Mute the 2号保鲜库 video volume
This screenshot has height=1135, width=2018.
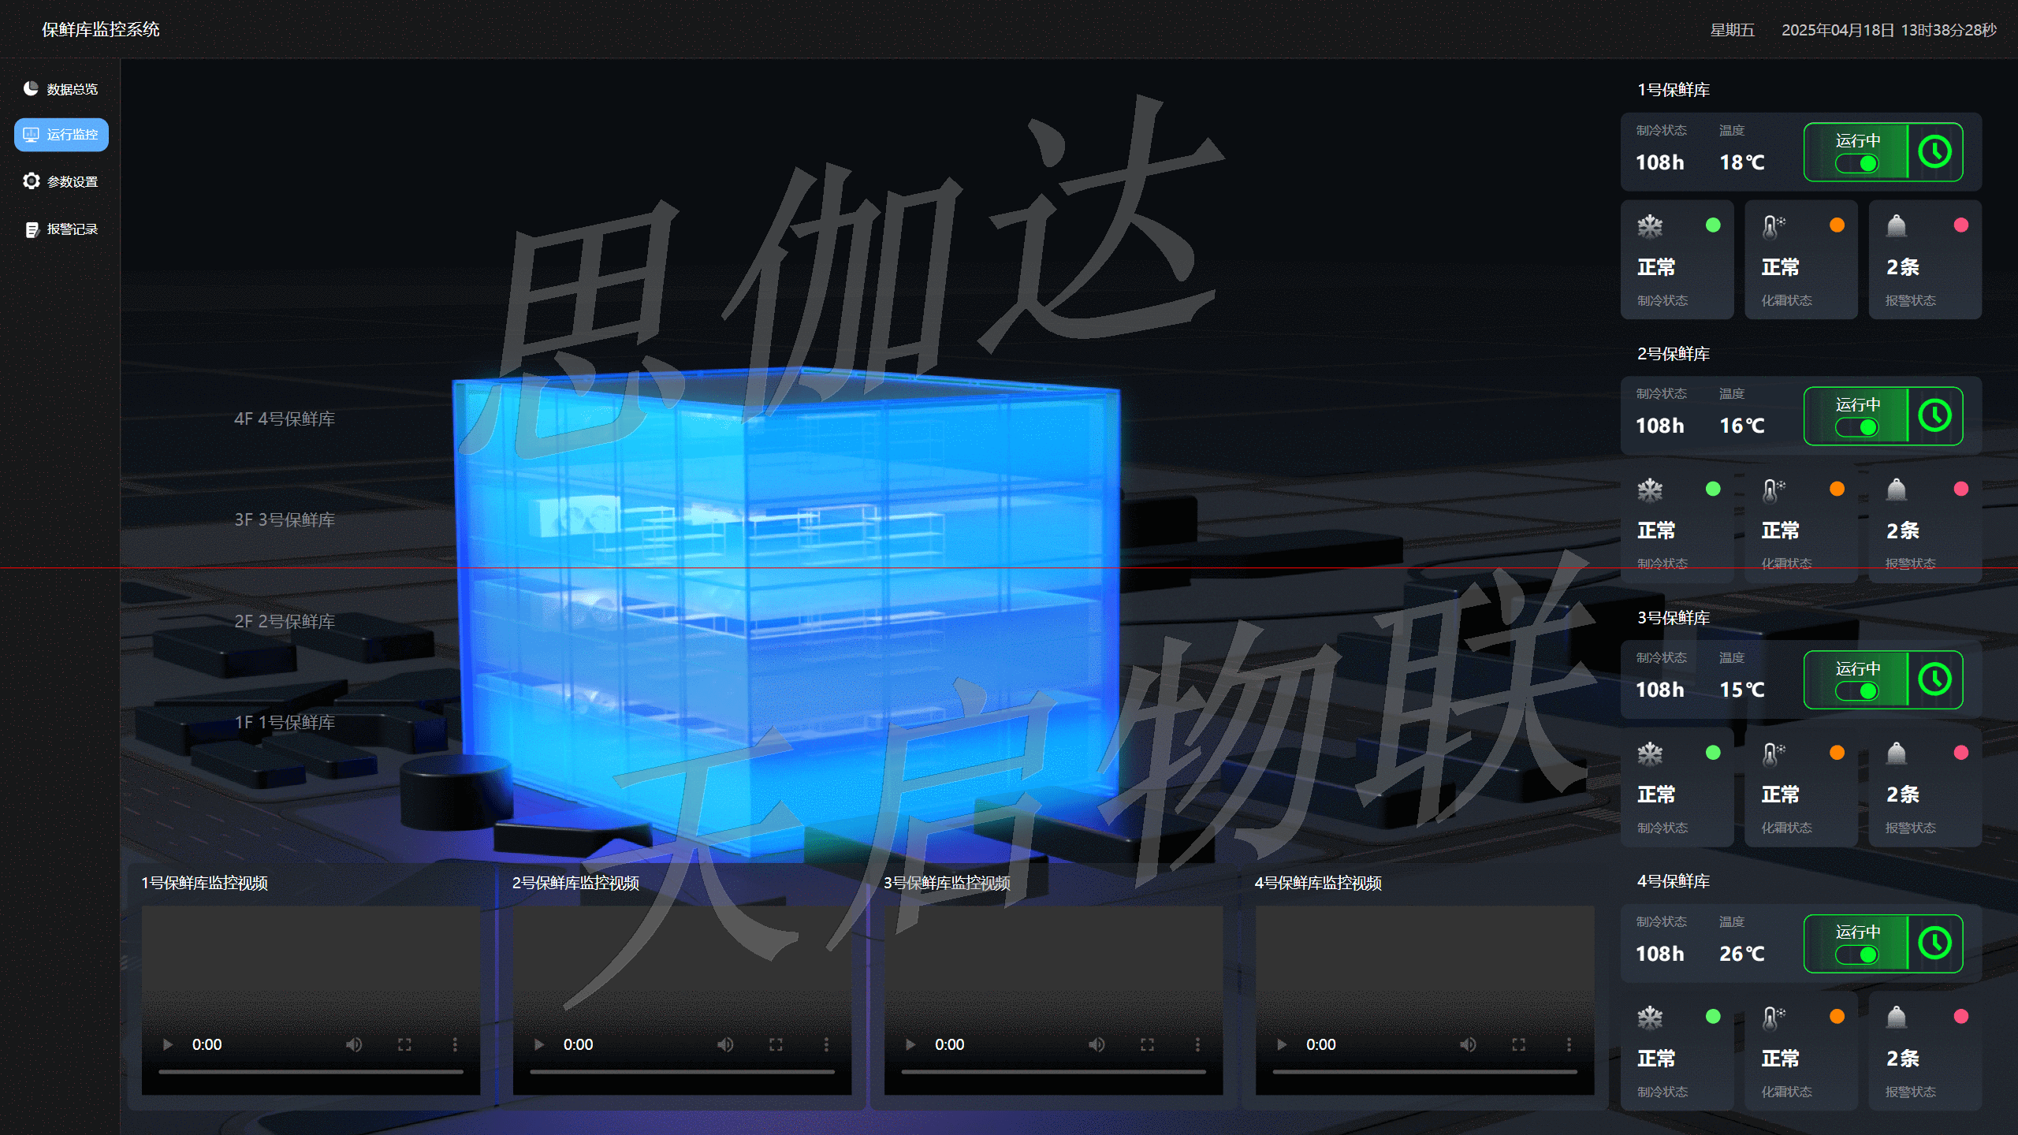coord(725,1044)
